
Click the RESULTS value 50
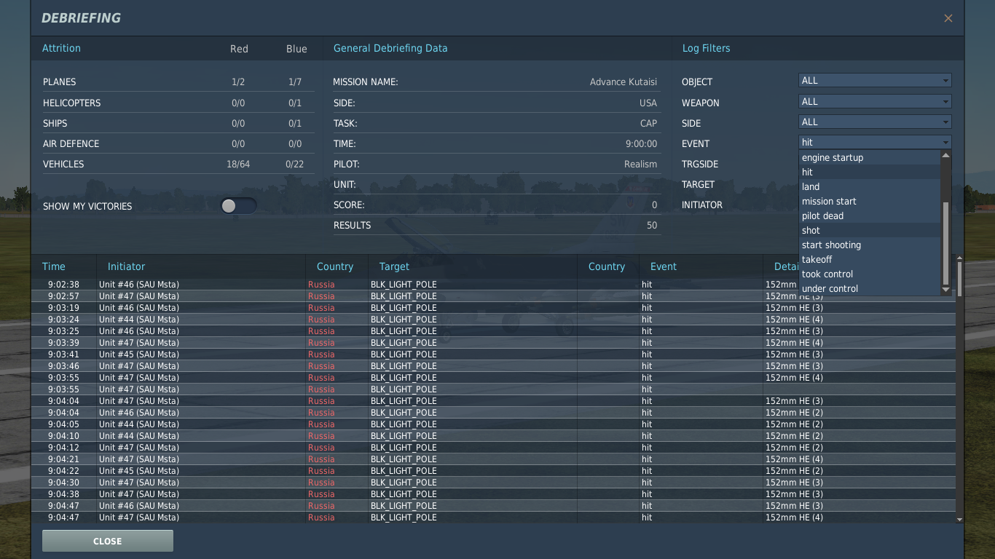[x=652, y=226]
